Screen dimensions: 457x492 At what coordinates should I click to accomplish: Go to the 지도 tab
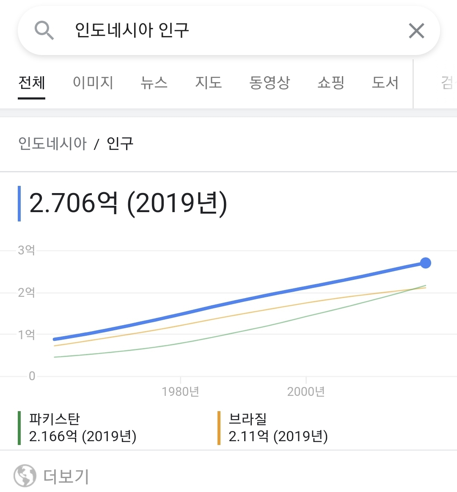tap(209, 83)
